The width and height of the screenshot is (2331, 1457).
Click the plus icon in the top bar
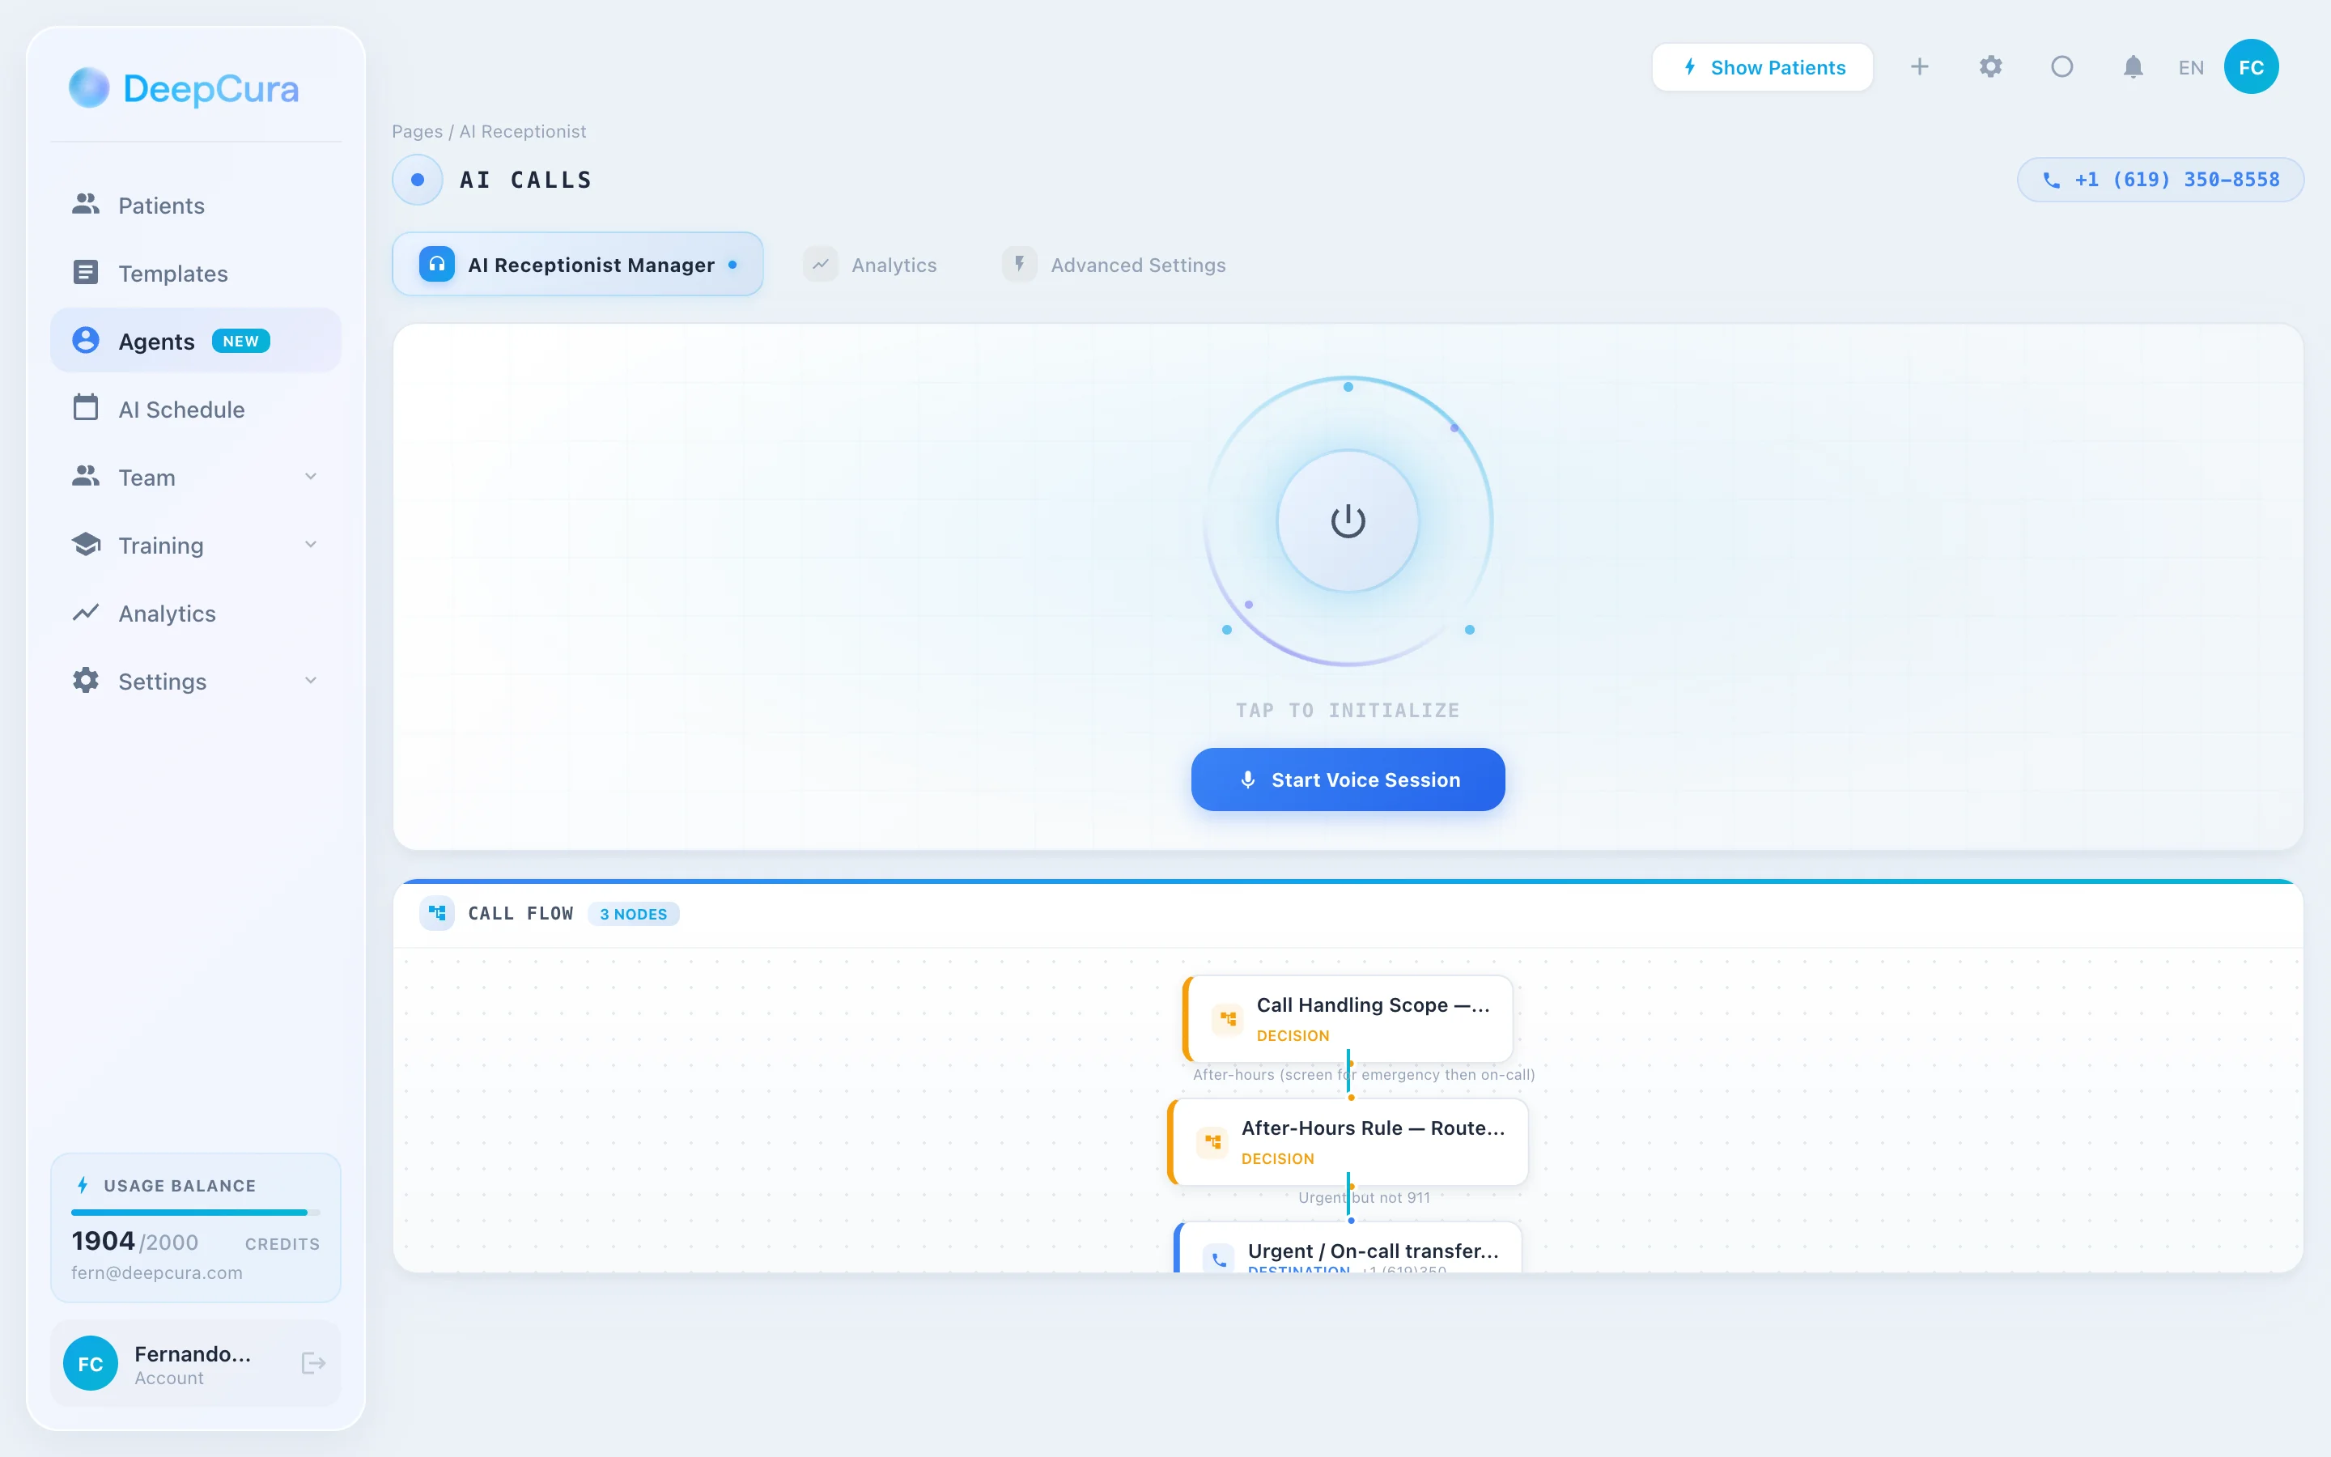tap(1920, 66)
